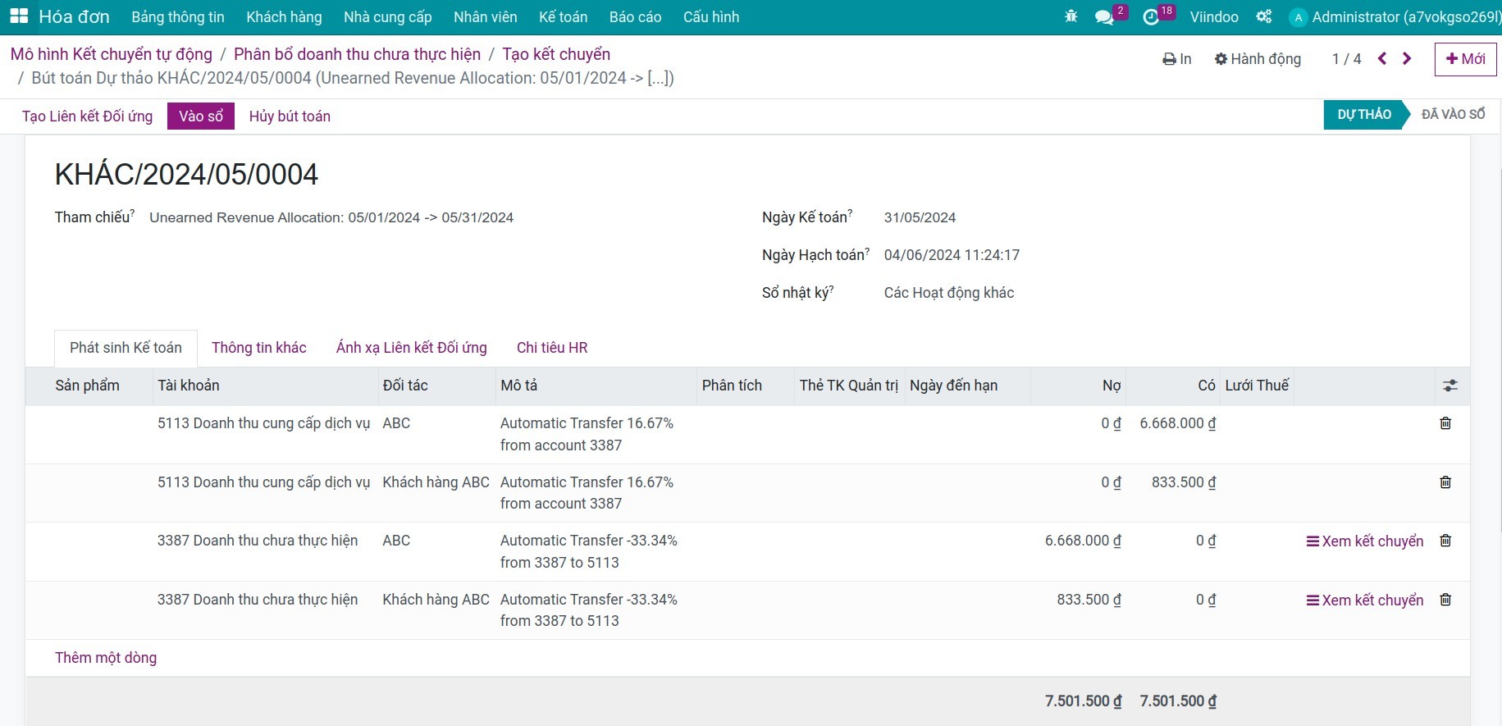Image resolution: width=1502 pixels, height=726 pixels.
Task: Delete the 3387 ABC debit line
Action: 1445,541
